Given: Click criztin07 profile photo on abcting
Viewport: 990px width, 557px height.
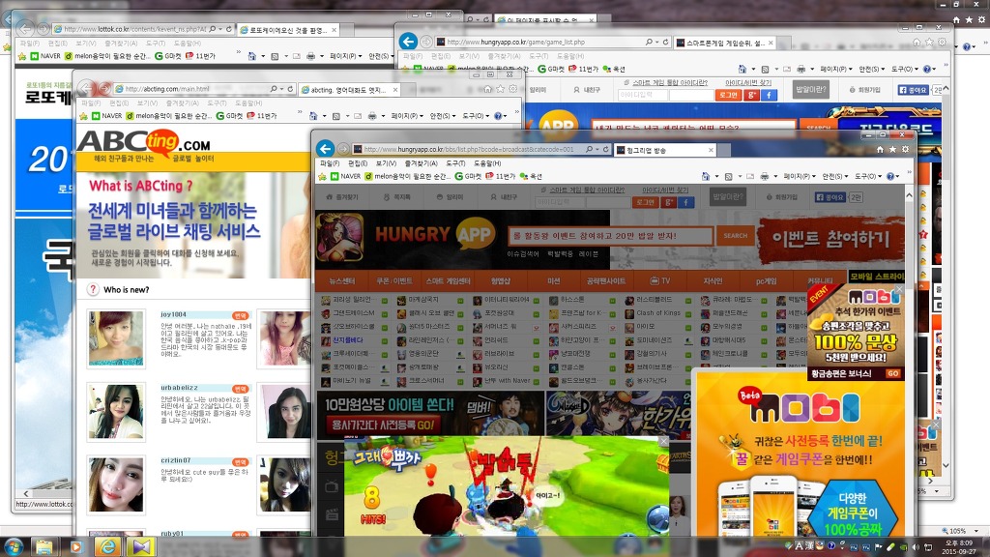Looking at the screenshot, I should pos(116,485).
